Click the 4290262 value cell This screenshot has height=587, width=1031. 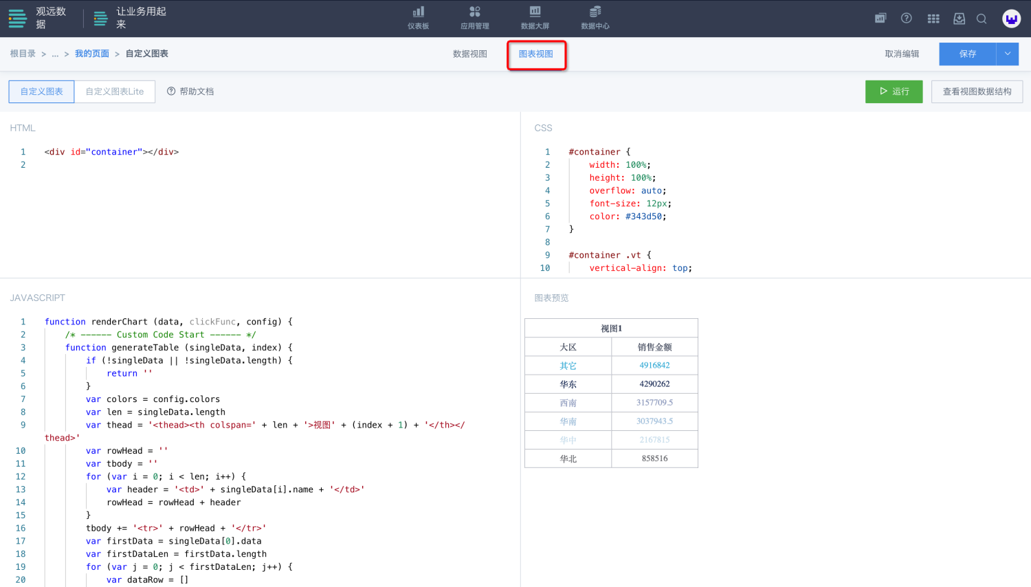point(654,384)
